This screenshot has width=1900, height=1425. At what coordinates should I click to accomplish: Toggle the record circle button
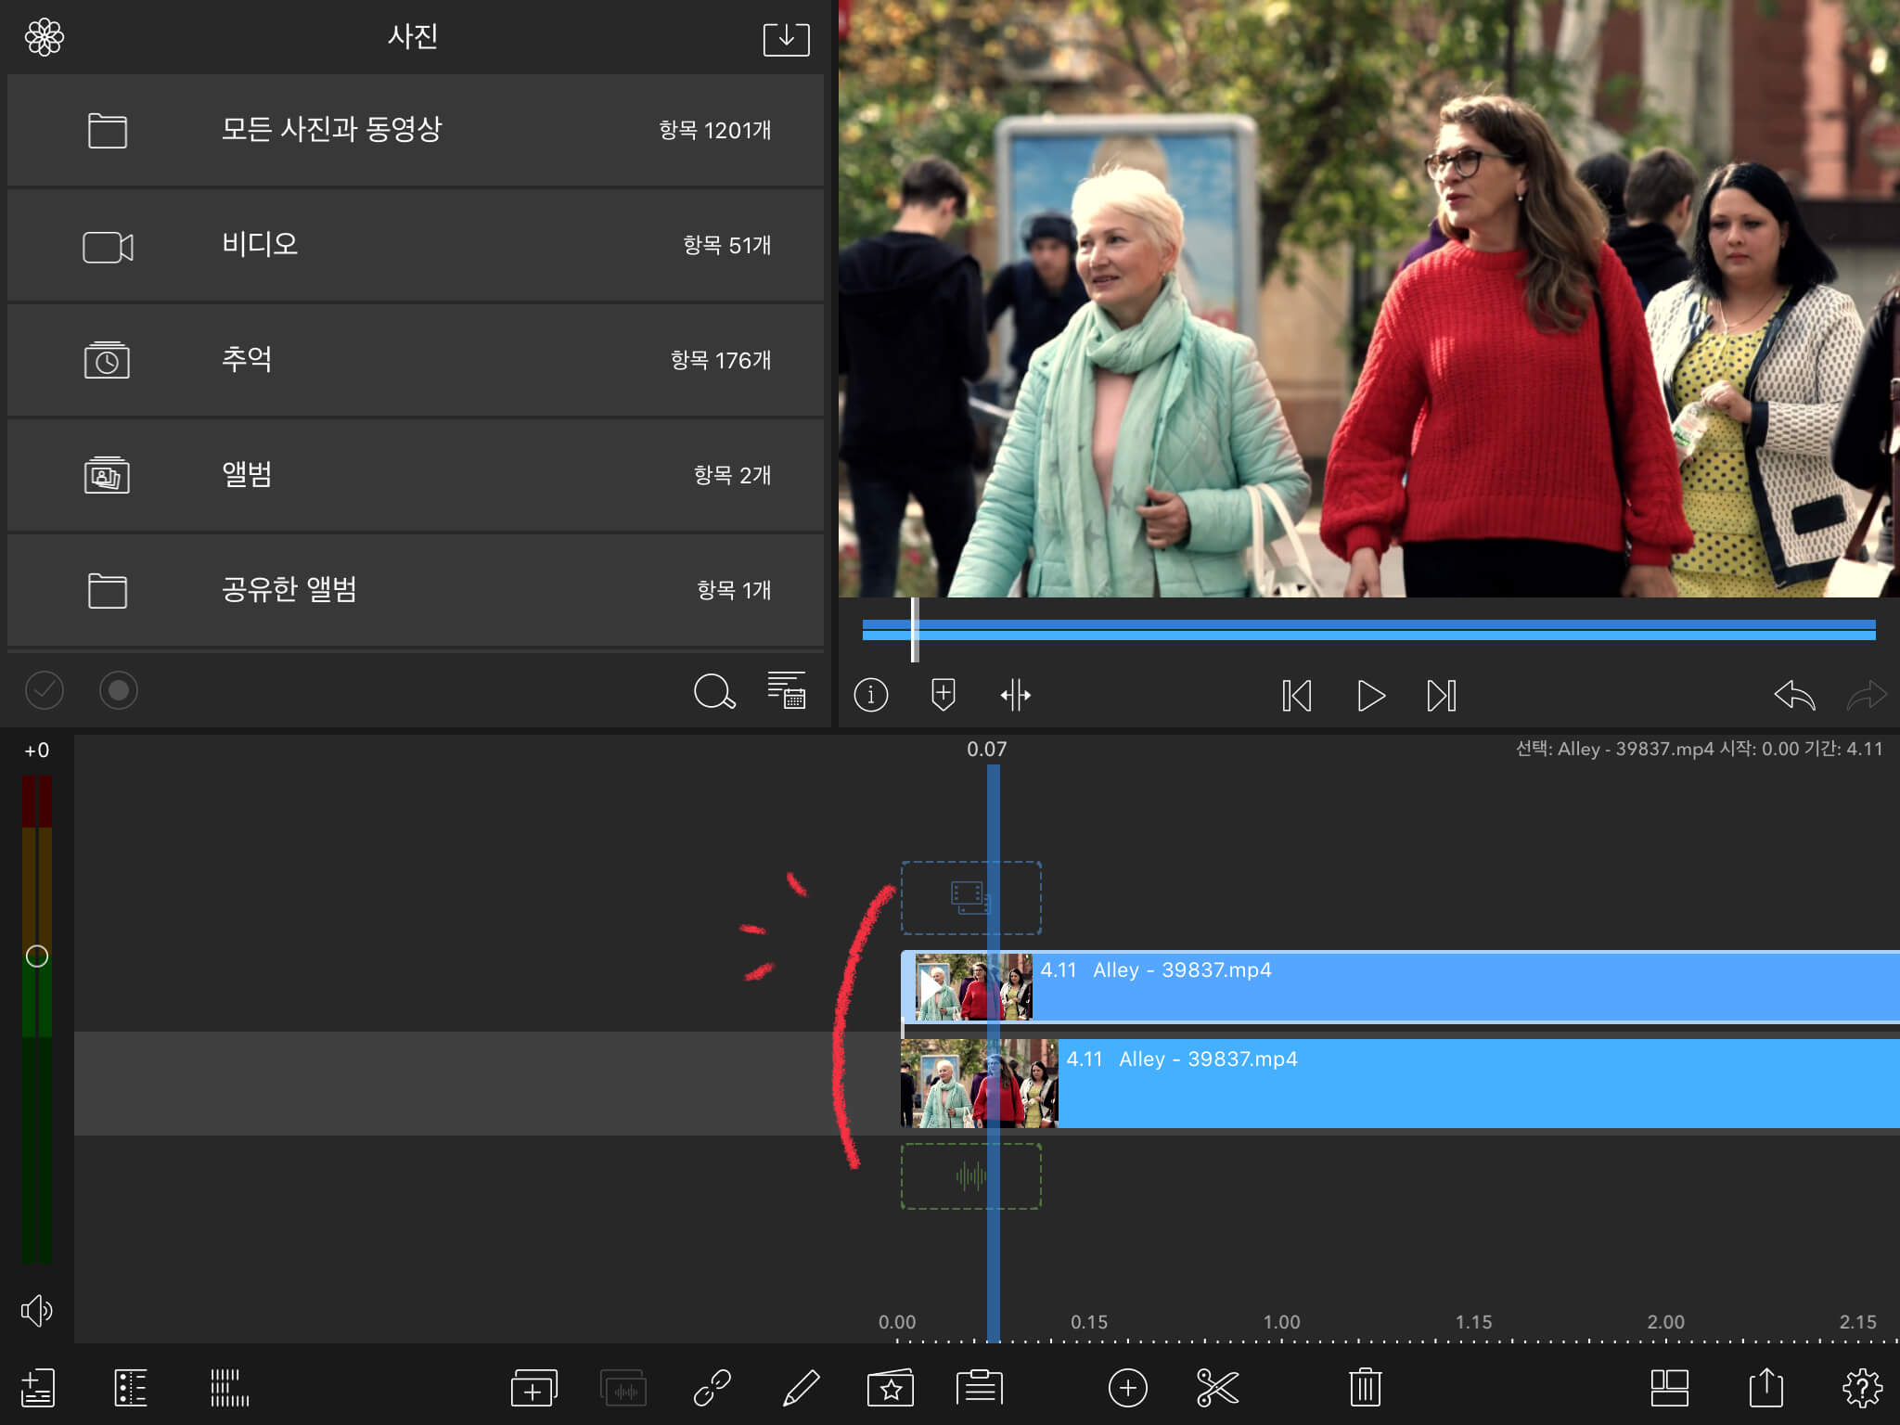pos(119,690)
